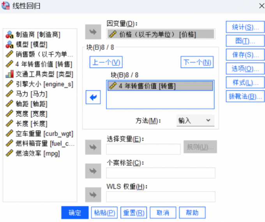The image size is (265, 222).
Task: Click the arrow button next to 选择变量 field
Action: click(93, 147)
